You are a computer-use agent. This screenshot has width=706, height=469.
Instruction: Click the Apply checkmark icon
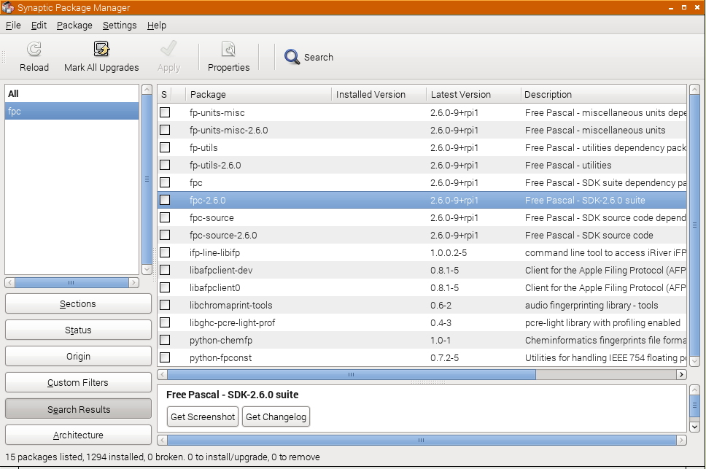point(168,50)
